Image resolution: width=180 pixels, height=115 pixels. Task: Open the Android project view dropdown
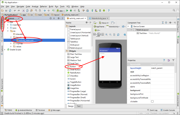[x=13, y=18]
